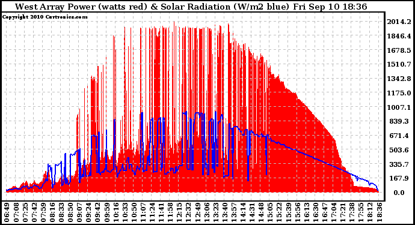Click the 07:25 time label

click(25, 212)
